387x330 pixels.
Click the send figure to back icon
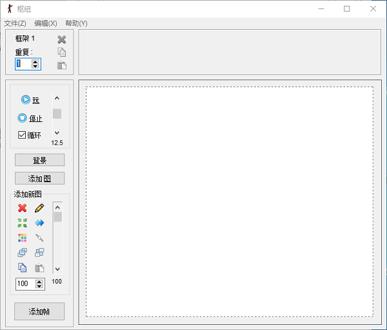tap(39, 253)
